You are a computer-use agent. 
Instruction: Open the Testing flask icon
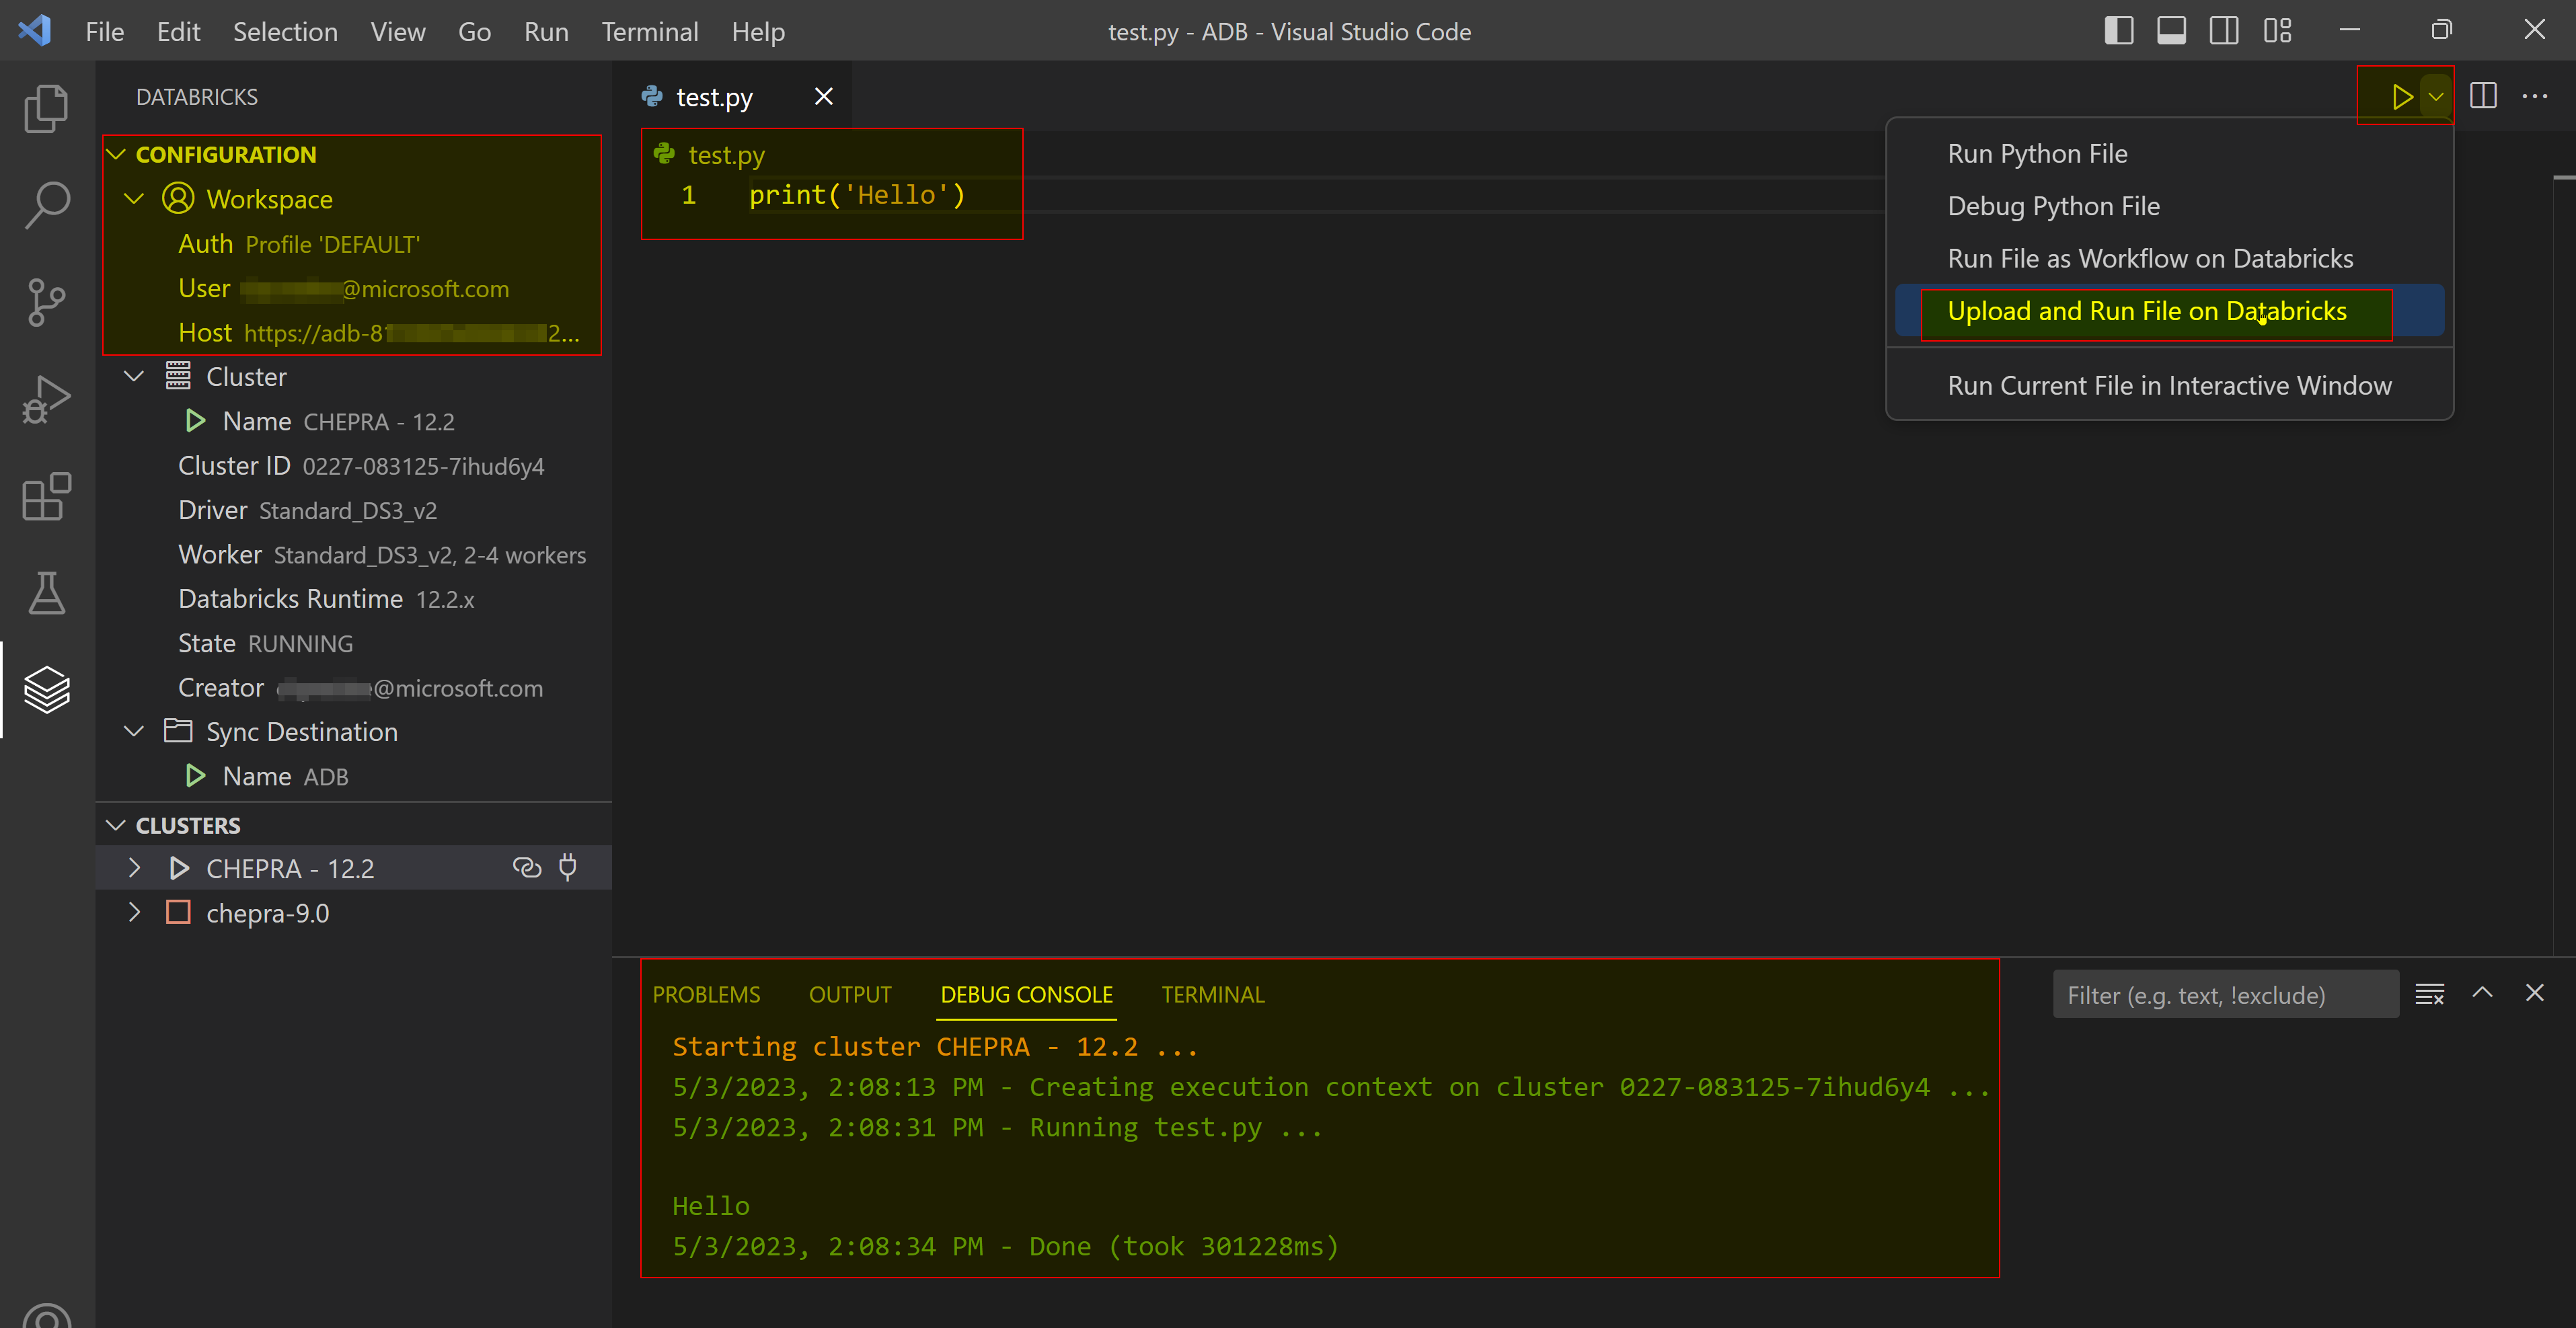coord(46,593)
